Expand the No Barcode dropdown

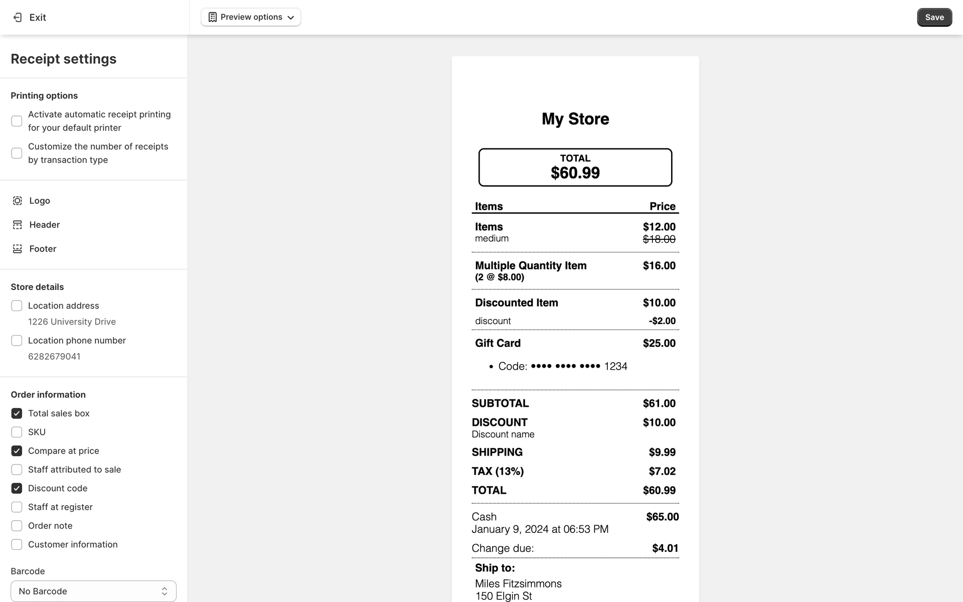click(x=93, y=591)
